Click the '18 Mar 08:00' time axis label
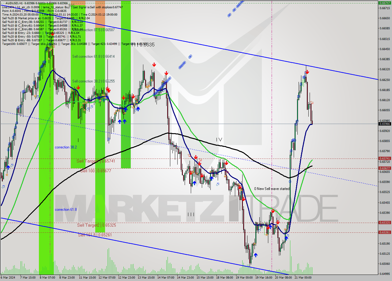 click(x=225, y=277)
